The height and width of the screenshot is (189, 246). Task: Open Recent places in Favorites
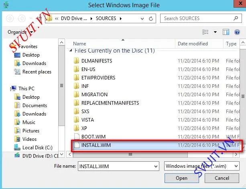pyautogui.click(x=33, y=72)
